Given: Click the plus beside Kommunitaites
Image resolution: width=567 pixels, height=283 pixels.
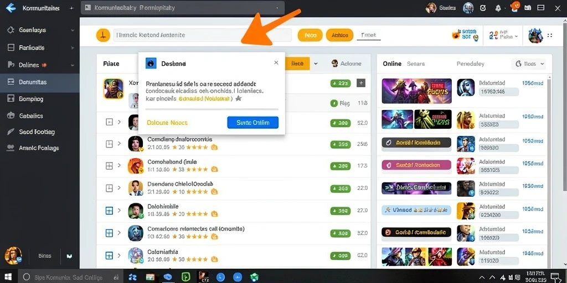Looking at the screenshot, I should (71, 8).
